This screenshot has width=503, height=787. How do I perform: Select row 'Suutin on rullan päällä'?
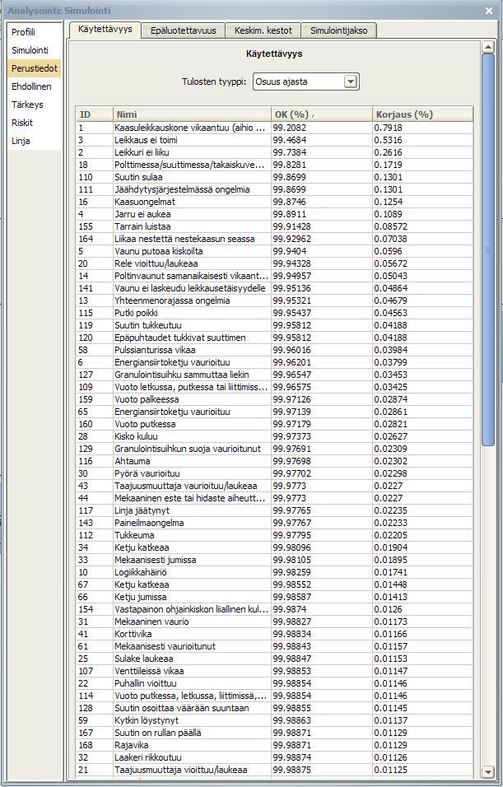click(275, 733)
